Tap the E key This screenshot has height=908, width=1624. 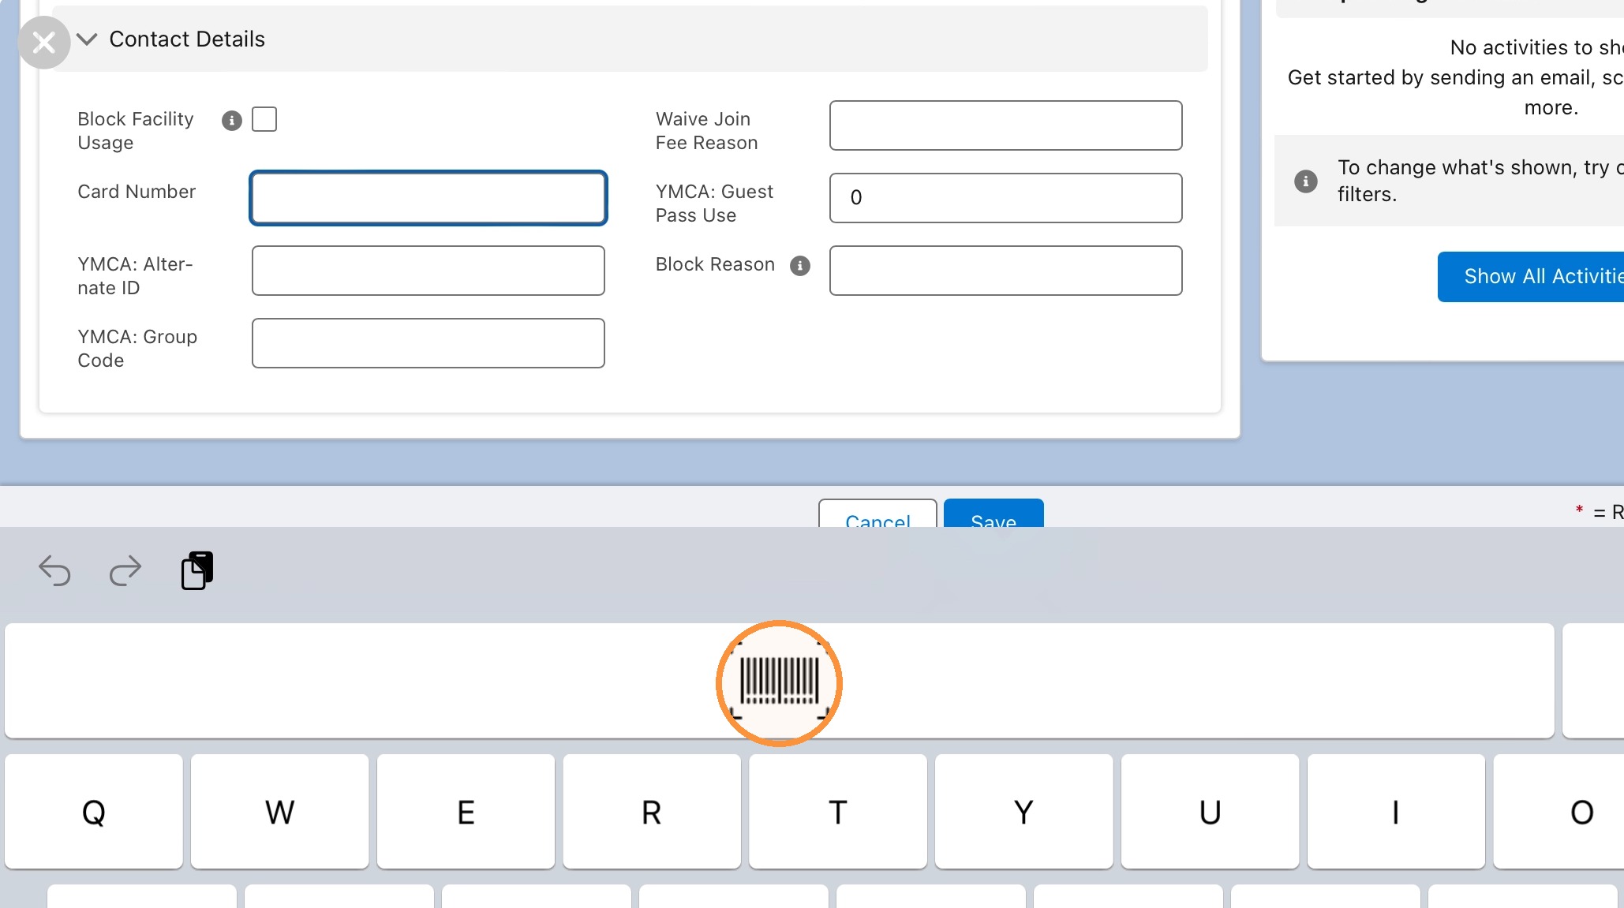coord(466,812)
